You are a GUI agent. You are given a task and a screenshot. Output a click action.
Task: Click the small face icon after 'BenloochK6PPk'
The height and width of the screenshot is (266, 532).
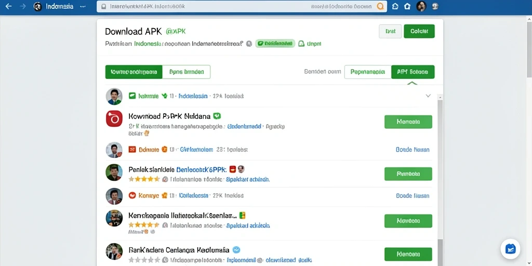click(241, 169)
